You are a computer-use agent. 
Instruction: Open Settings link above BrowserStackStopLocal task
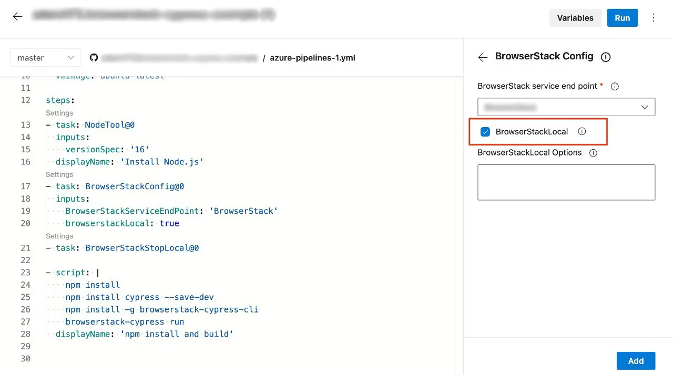click(59, 236)
